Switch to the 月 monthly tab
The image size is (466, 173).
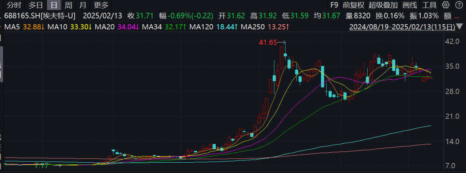click(x=83, y=5)
